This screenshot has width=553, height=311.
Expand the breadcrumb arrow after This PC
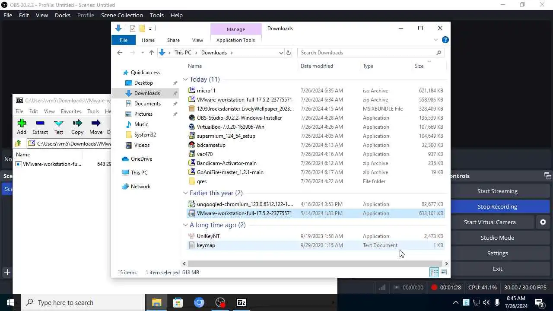[x=196, y=53]
